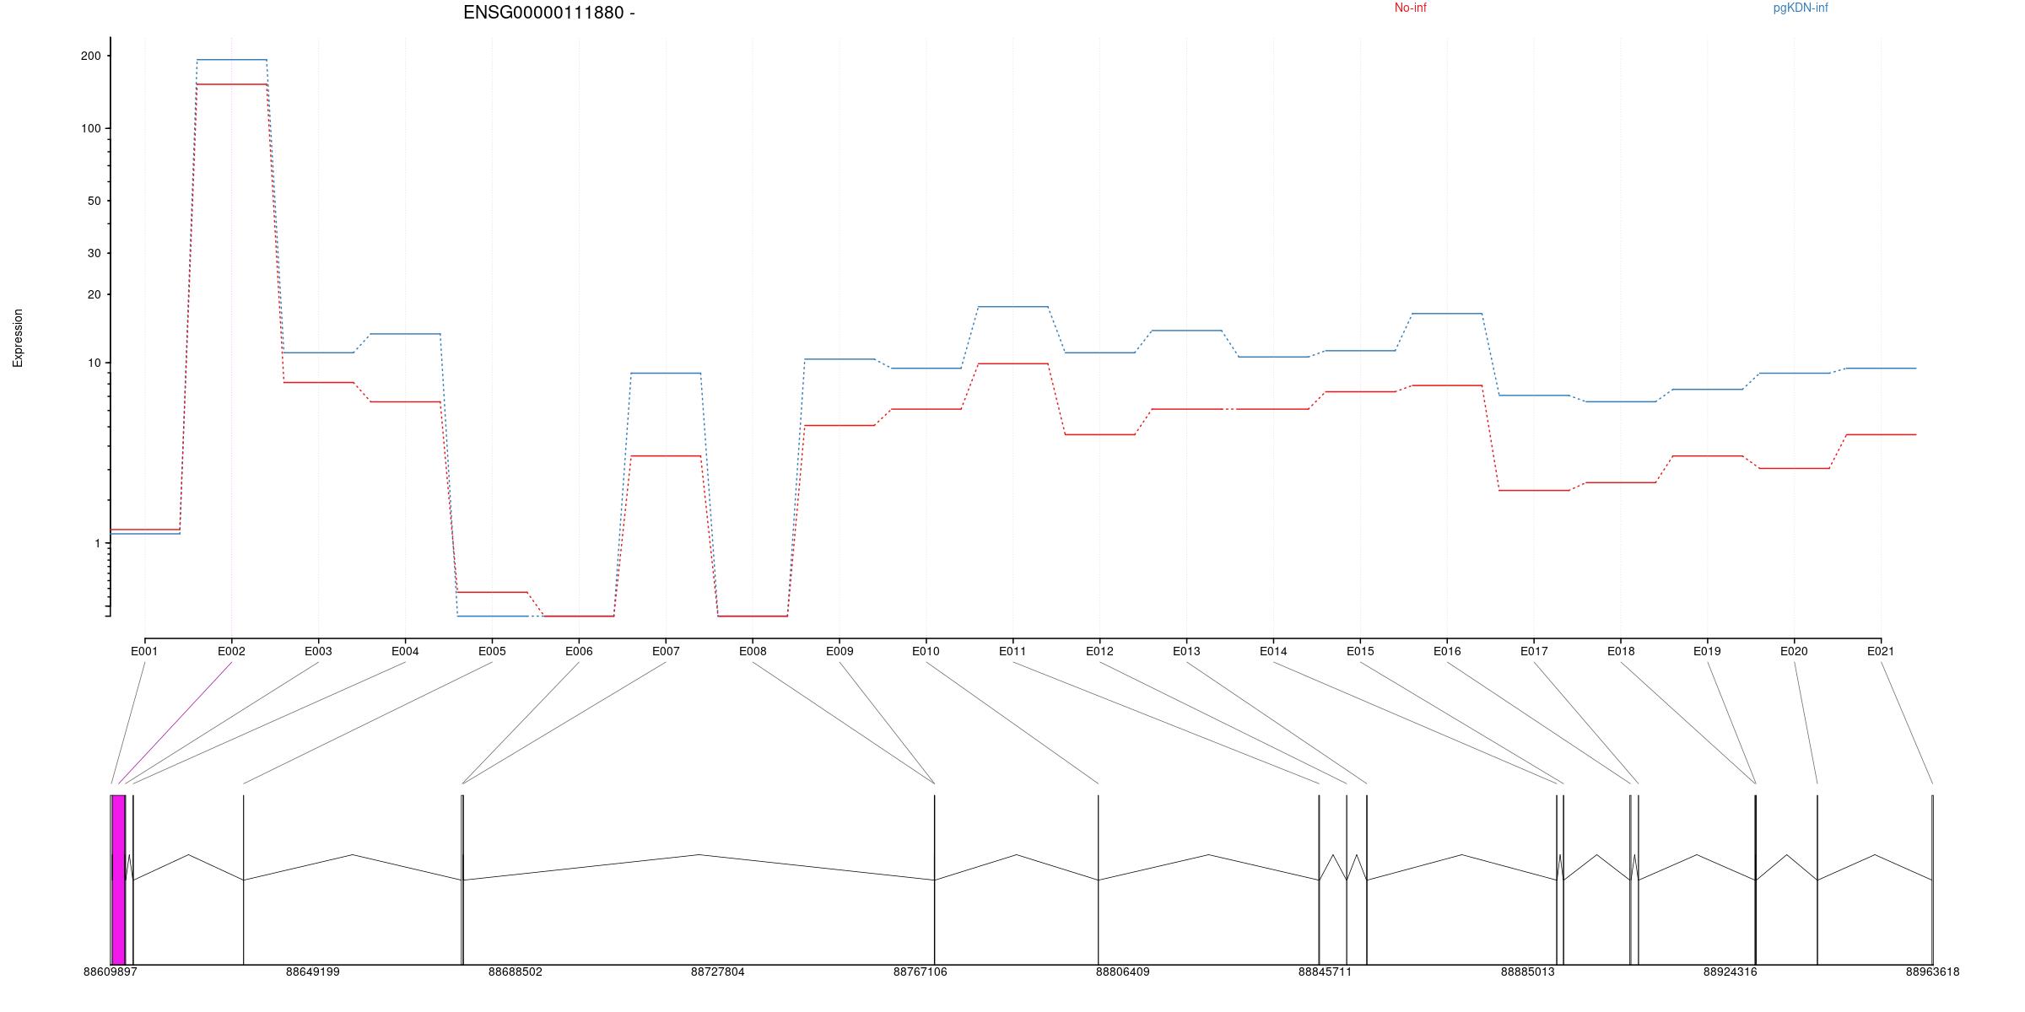Click exon label E014
The image size is (2025, 1012).
coord(1273,651)
